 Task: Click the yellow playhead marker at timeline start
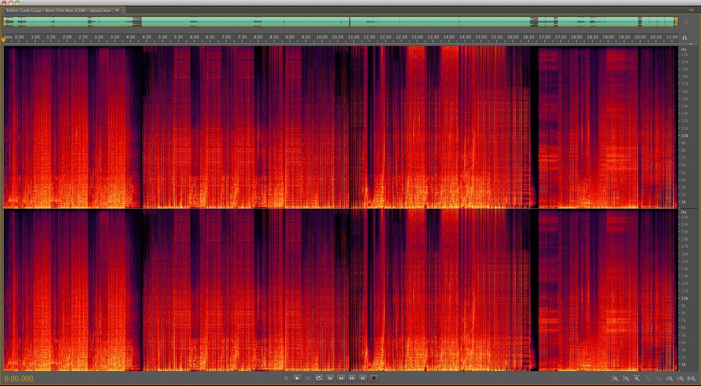click(4, 39)
